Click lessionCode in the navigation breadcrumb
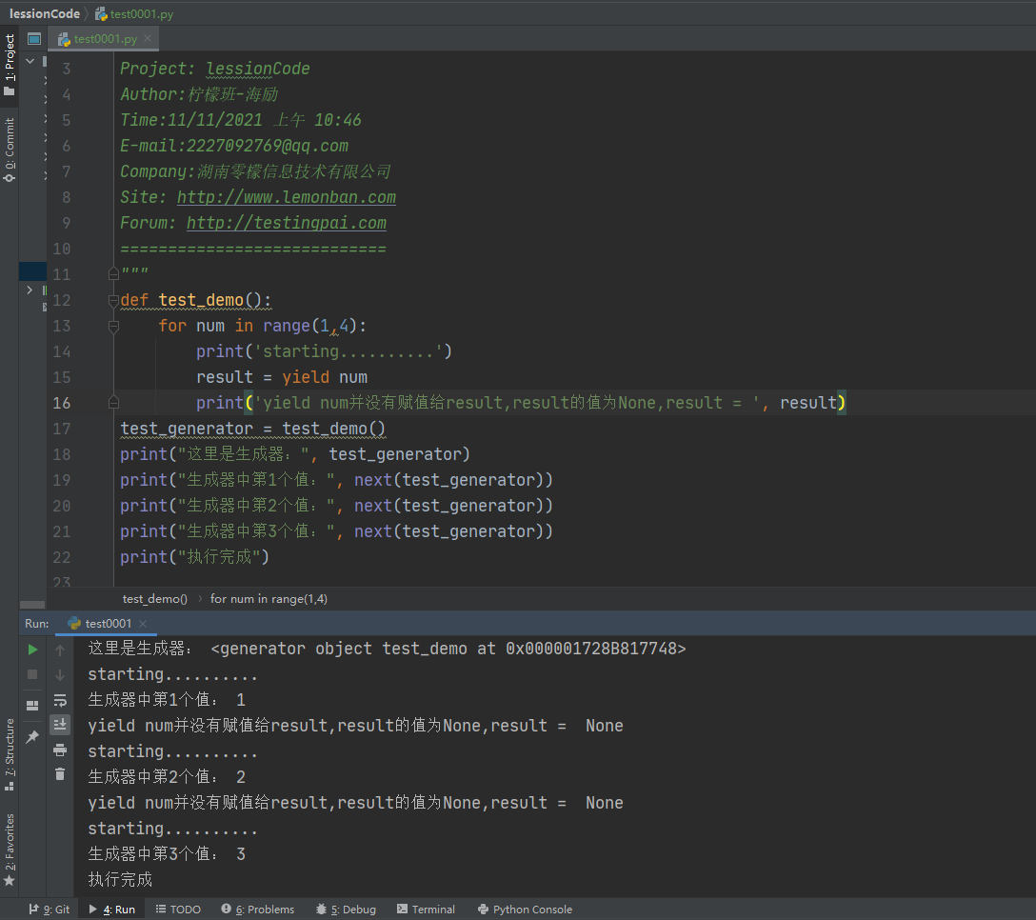Screen dimensions: 1036x920 pyautogui.click(x=44, y=13)
